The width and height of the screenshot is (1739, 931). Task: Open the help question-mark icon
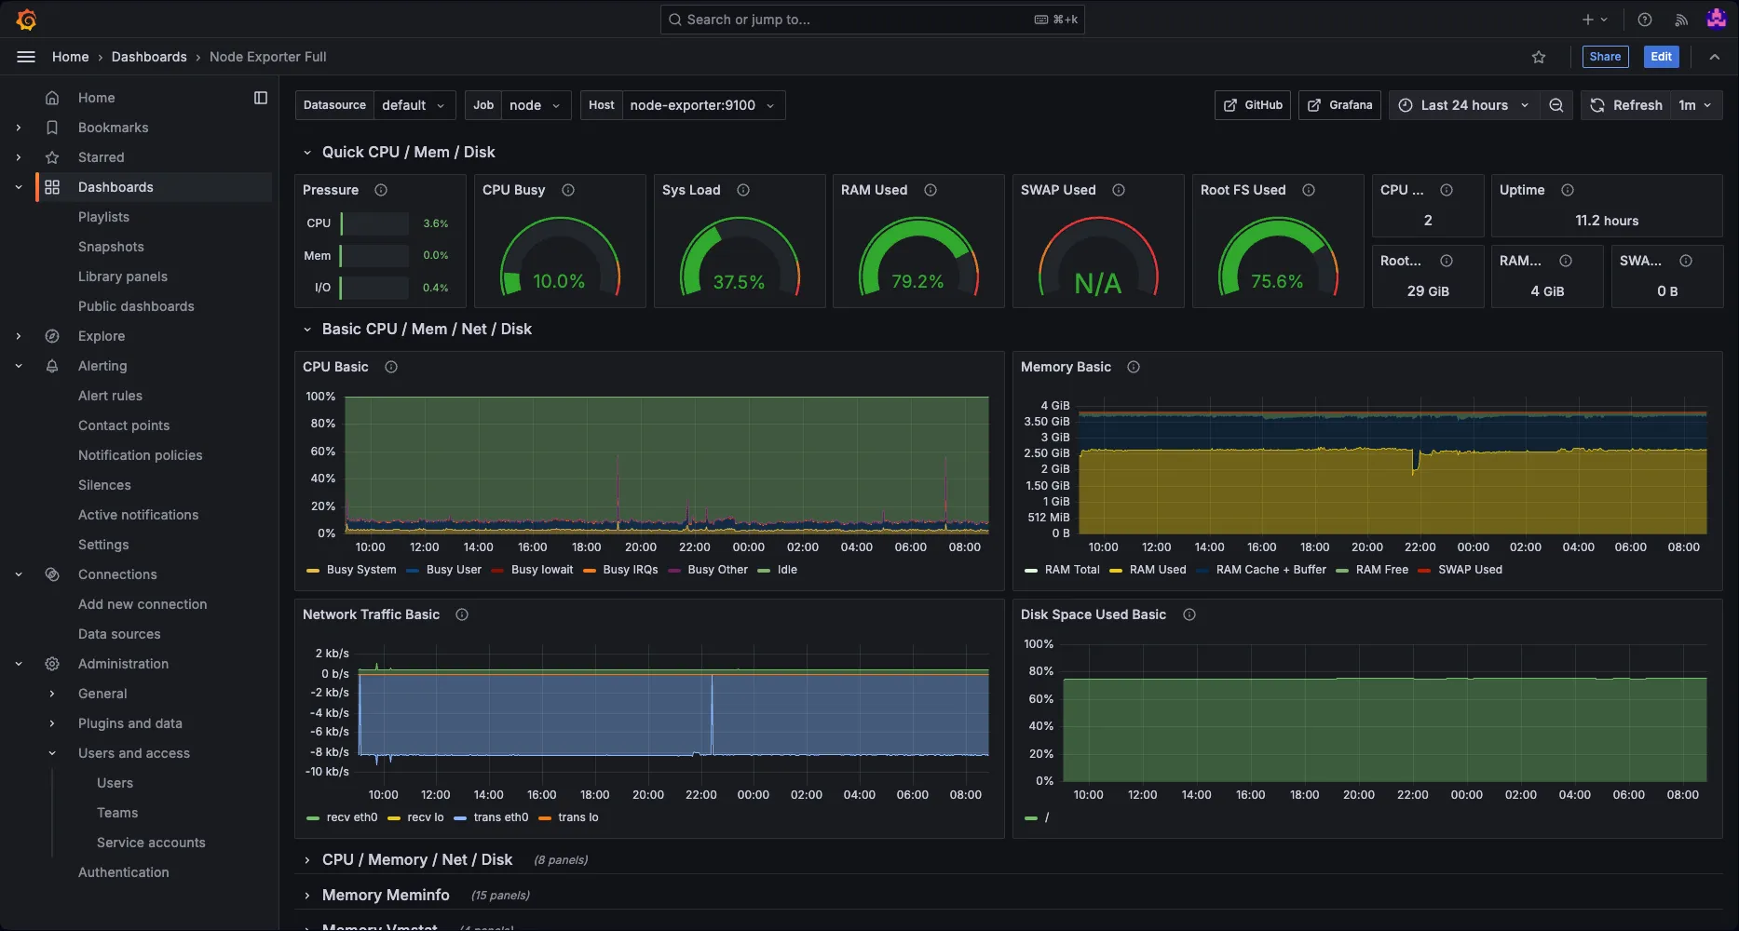pyautogui.click(x=1645, y=20)
